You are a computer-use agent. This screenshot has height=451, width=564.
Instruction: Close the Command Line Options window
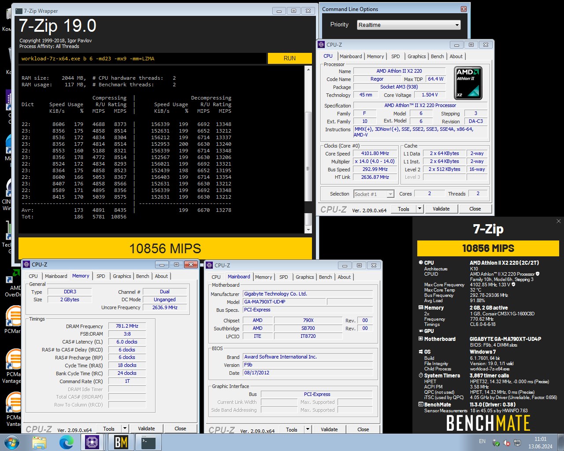coord(464,9)
